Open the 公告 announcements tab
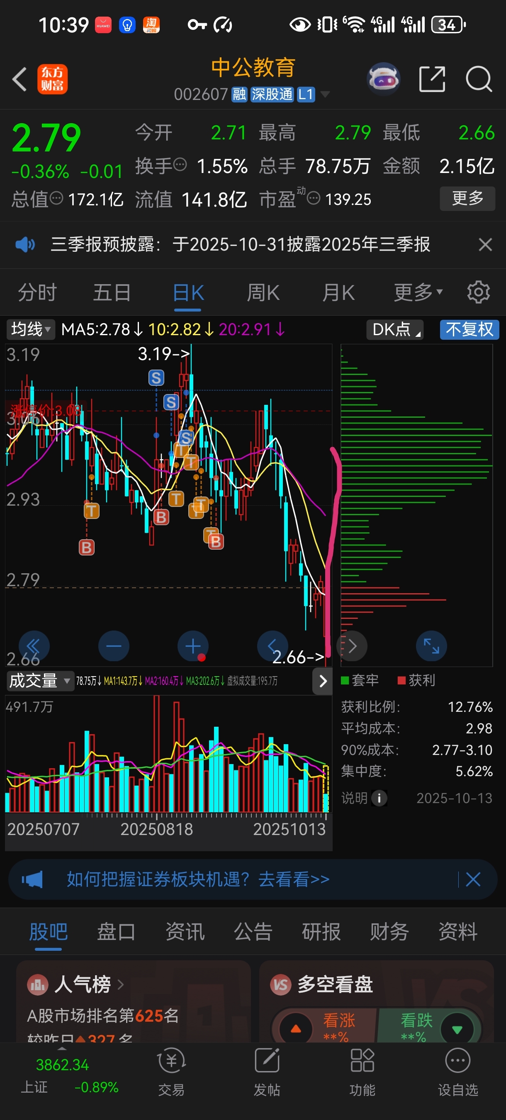 (x=253, y=932)
